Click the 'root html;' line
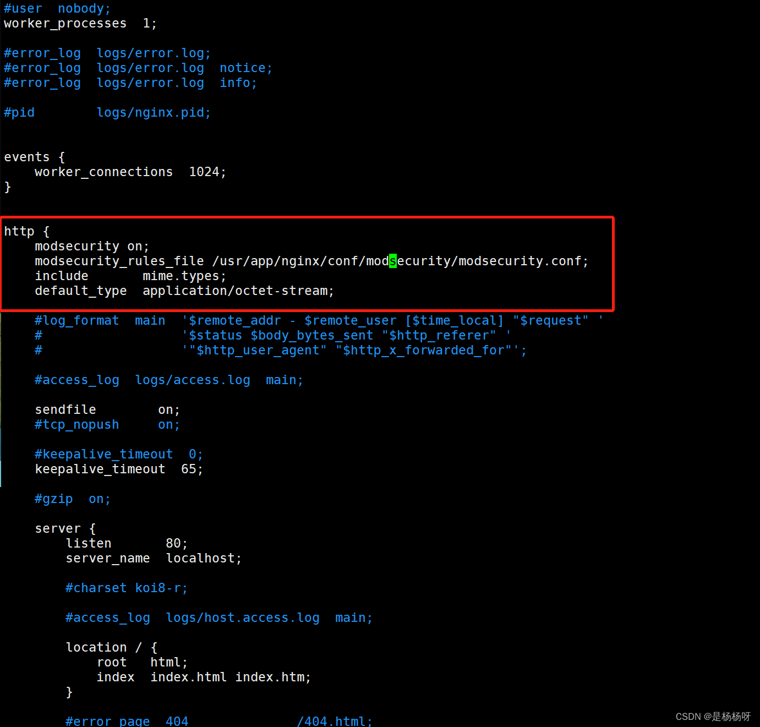The image size is (760, 727). tap(142, 663)
